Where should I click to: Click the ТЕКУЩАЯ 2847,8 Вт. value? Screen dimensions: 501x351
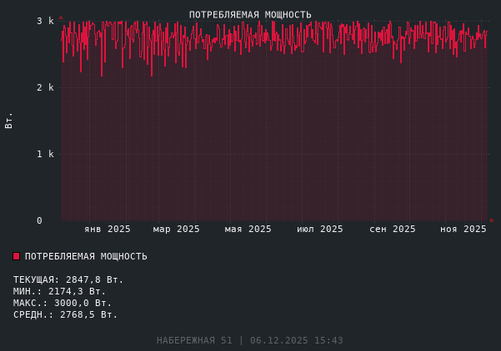tap(68, 279)
